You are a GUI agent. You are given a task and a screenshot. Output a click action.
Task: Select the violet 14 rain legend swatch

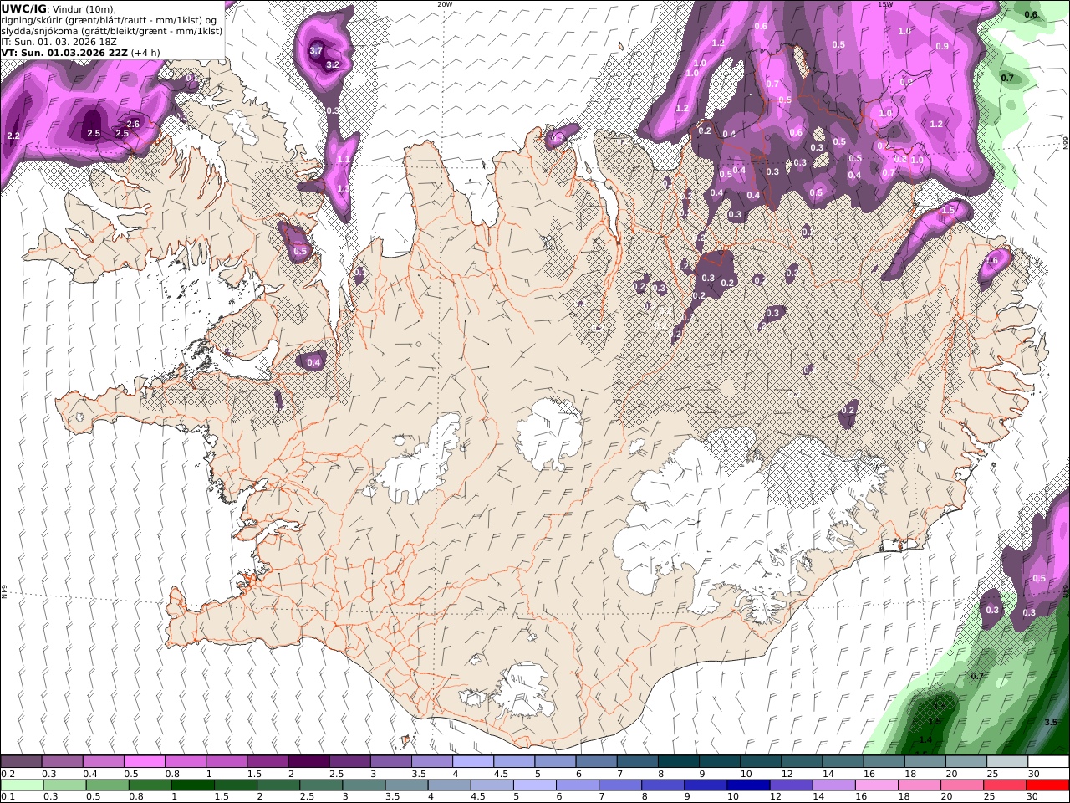pyautogui.click(x=833, y=785)
